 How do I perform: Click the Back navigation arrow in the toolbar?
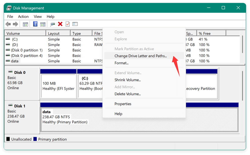(x=8, y=24)
